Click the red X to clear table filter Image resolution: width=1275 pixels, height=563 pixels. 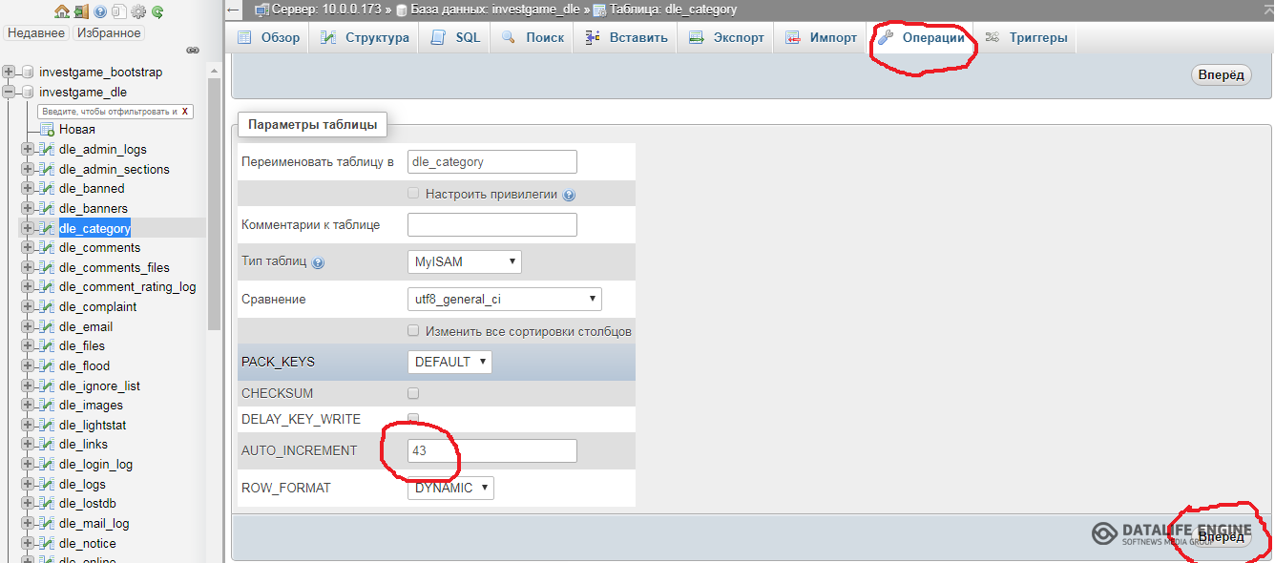(x=184, y=112)
